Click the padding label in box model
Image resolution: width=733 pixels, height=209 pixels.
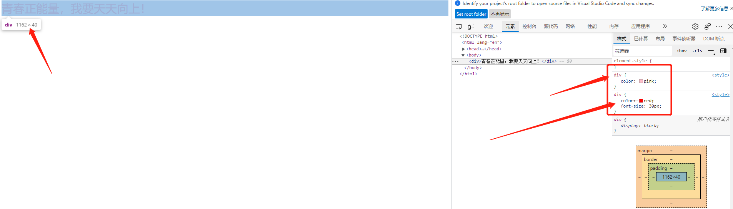coord(658,168)
